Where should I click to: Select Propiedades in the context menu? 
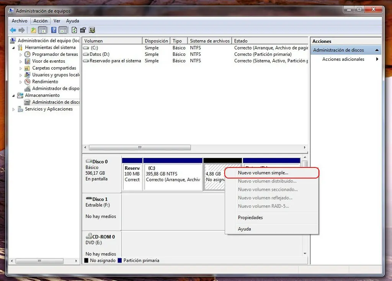point(250,218)
